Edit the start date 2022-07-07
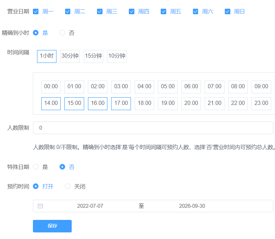Viewport: 275px width, 239px height. [x=90, y=206]
